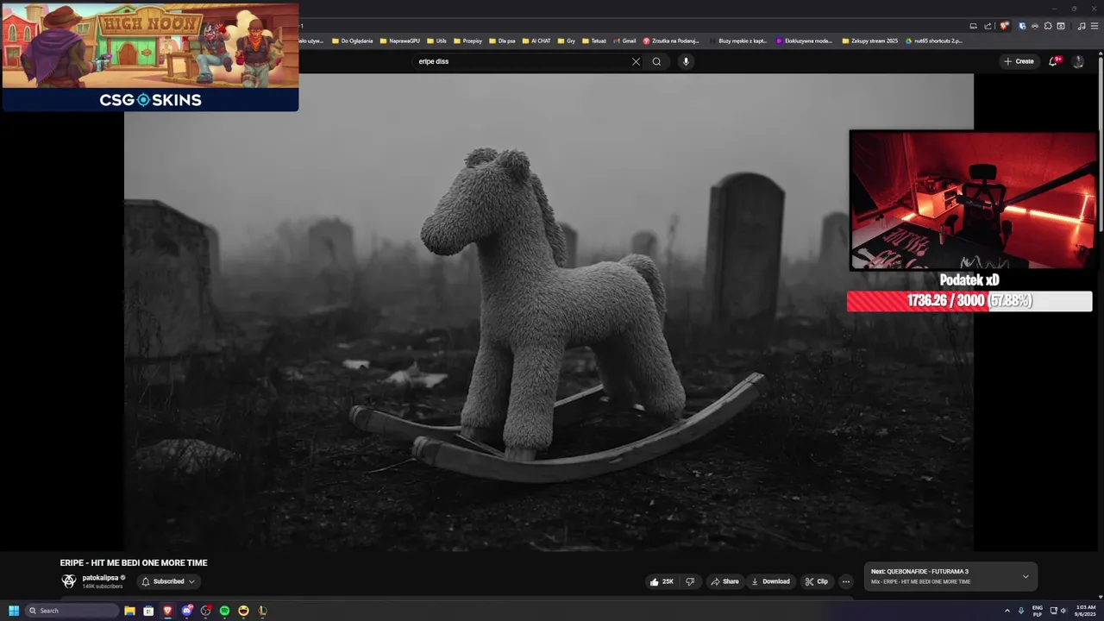Open the Dla psa bookmarks folder

point(503,41)
